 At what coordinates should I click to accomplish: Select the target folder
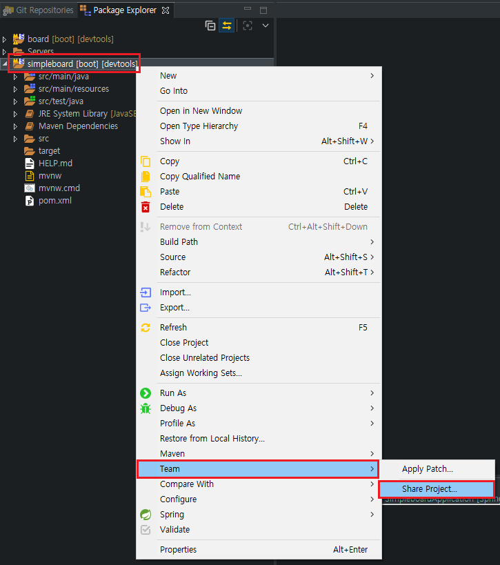50,151
